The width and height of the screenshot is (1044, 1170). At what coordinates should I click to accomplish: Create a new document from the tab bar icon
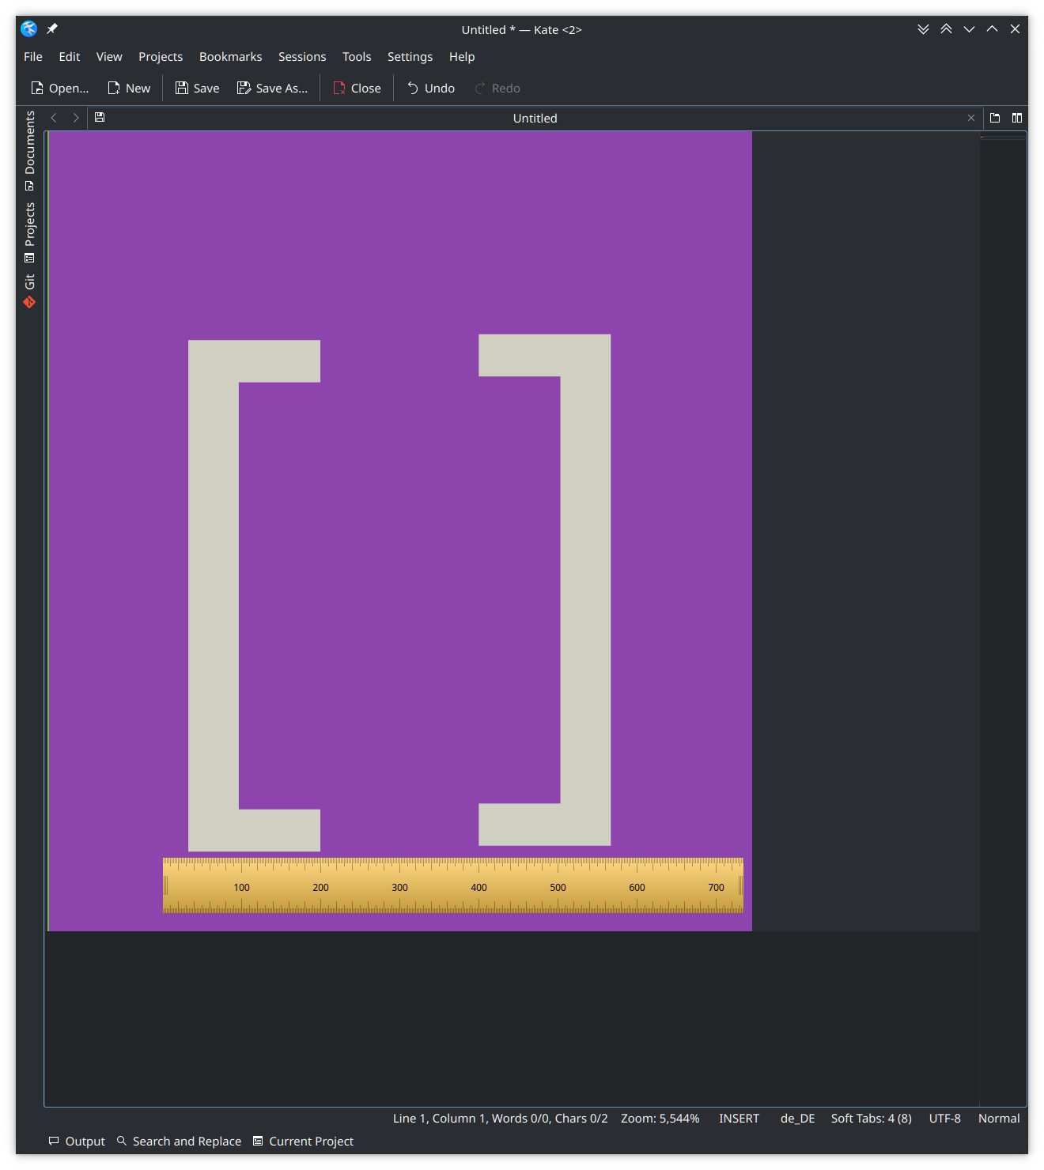pyautogui.click(x=994, y=118)
